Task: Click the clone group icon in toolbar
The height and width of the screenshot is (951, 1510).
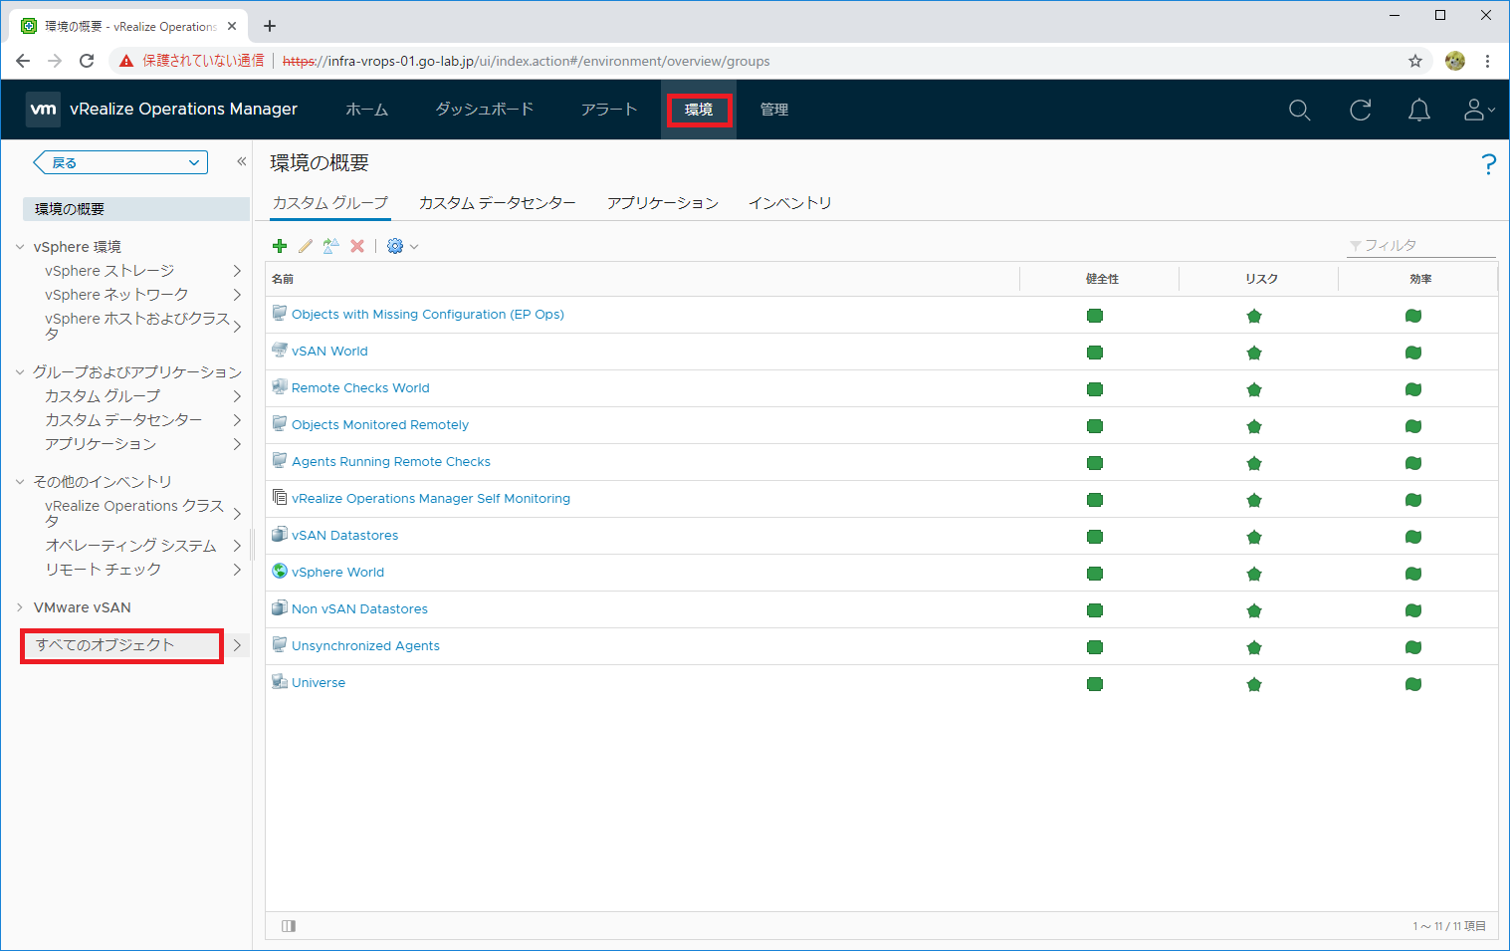Action: tap(331, 246)
